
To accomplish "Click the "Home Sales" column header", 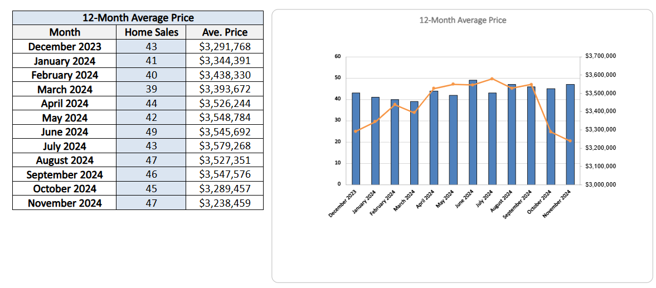I will click(151, 32).
